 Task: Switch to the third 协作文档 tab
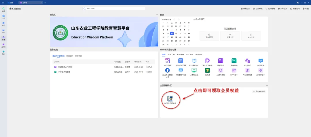[x=79, y=56]
